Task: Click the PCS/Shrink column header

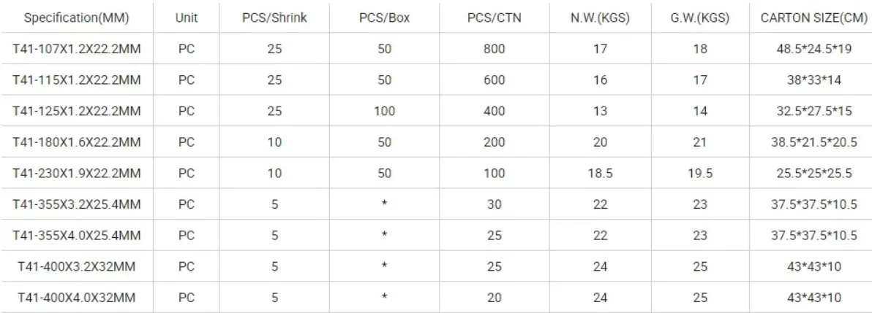Action: tap(274, 18)
